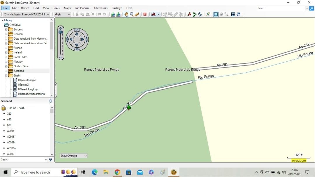Open Google Chrome from the taskbar
The width and height of the screenshot is (315, 194).
click(x=117, y=172)
